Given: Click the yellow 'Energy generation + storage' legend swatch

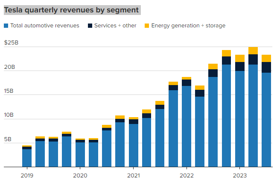Looking at the screenshot, I should click(x=147, y=26).
